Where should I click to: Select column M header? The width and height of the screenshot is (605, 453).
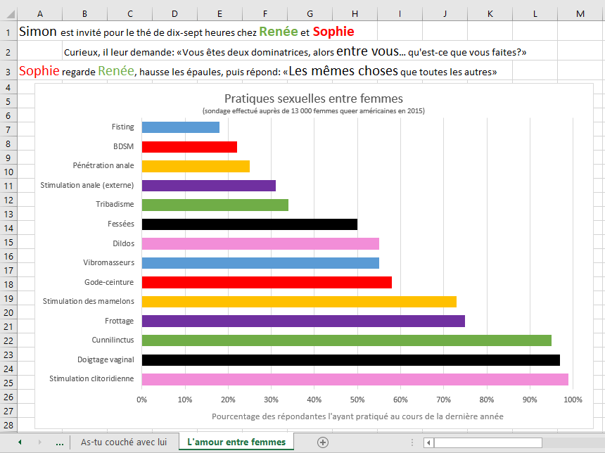pos(580,15)
